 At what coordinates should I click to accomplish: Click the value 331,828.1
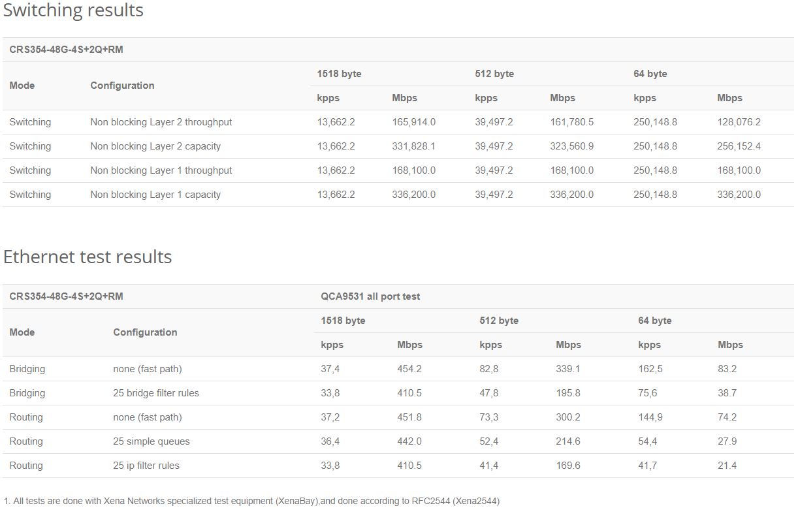click(413, 146)
